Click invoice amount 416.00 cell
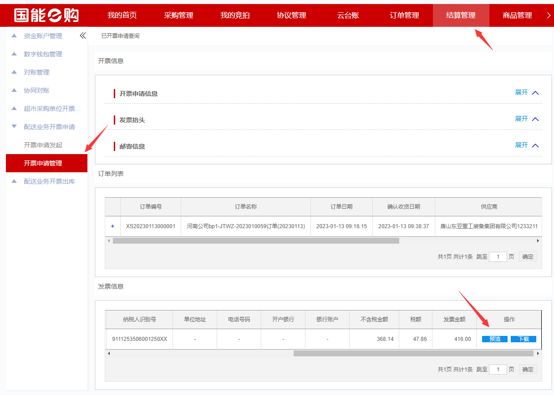This screenshot has height=395, width=554. click(454, 339)
